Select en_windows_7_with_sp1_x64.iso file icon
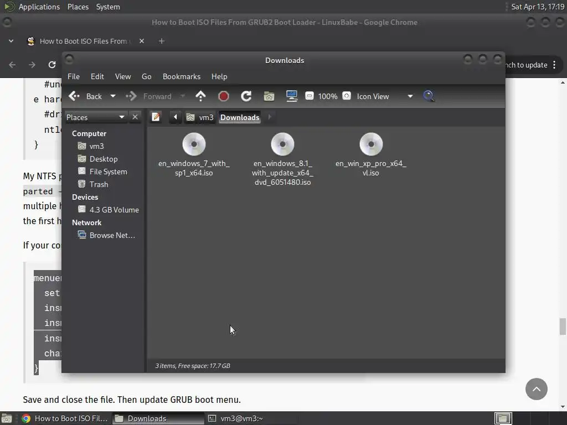This screenshot has height=425, width=567. coord(194,144)
